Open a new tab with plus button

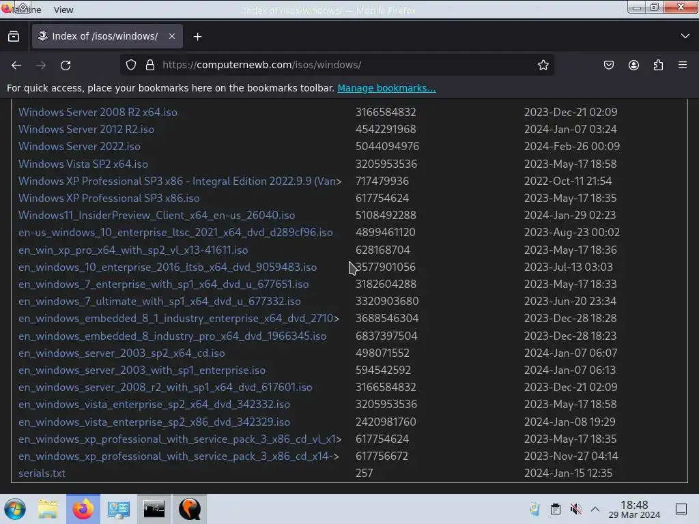[197, 37]
